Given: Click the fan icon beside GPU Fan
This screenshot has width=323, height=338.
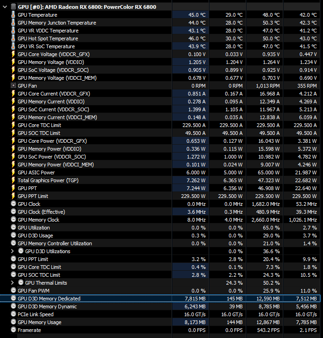Looking at the screenshot, I should pos(13,86).
